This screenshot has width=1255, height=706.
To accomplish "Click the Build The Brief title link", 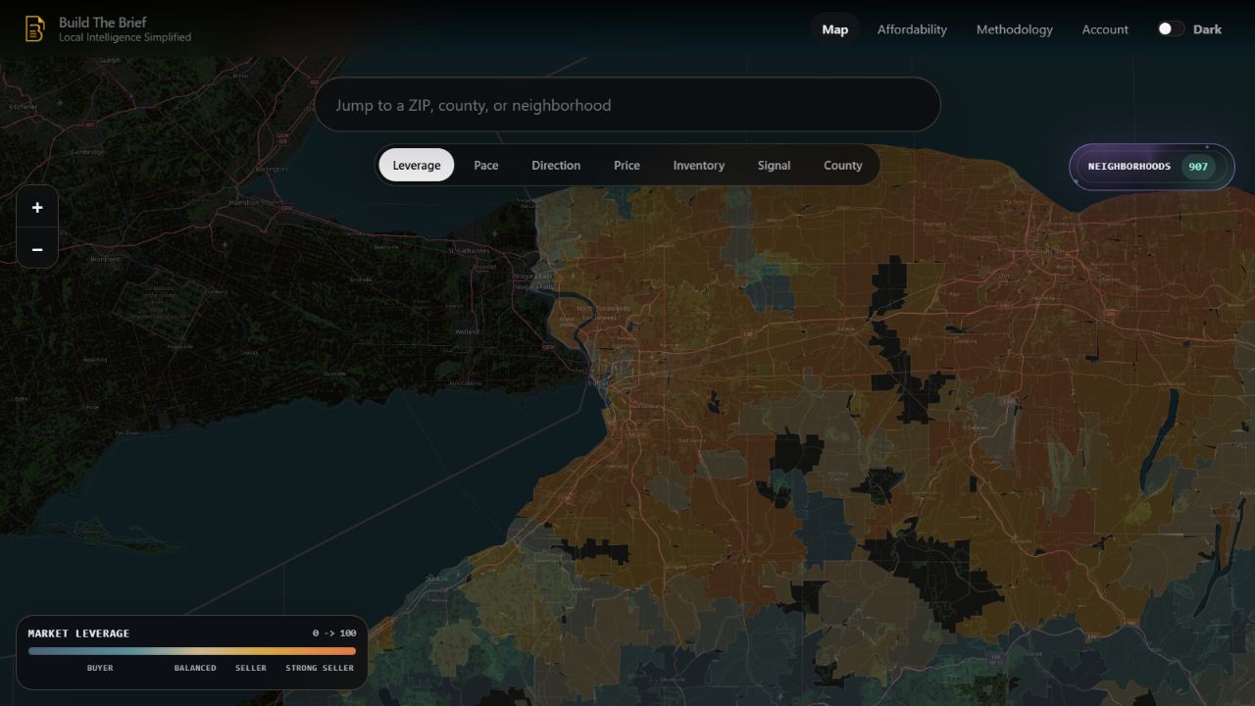I will [102, 23].
